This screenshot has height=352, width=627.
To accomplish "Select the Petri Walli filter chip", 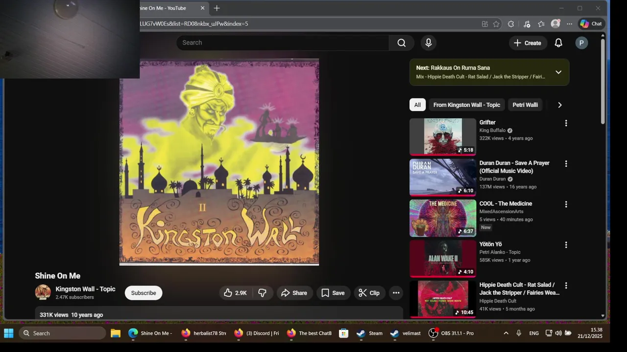I will point(525,105).
